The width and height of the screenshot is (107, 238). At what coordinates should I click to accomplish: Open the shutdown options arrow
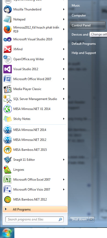(x=91, y=219)
